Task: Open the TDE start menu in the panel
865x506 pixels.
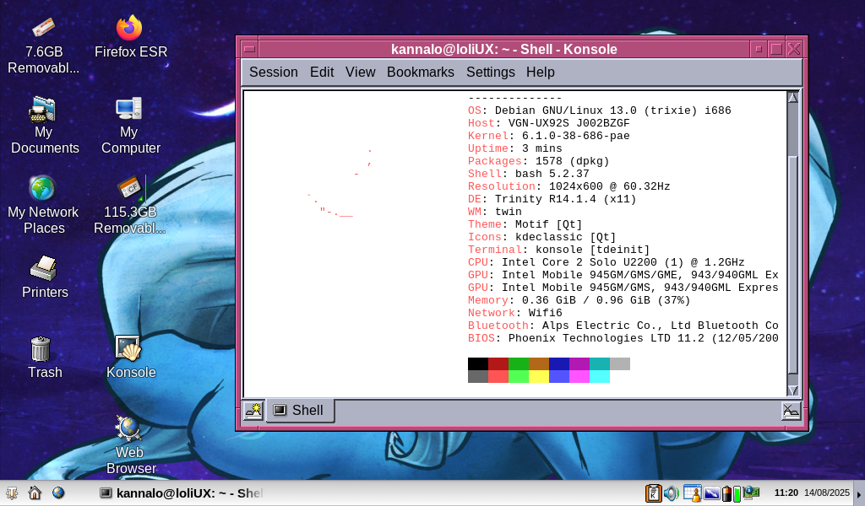Action: pyautogui.click(x=12, y=493)
